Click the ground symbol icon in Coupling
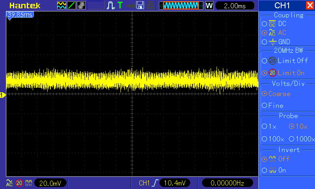 tap(272, 42)
